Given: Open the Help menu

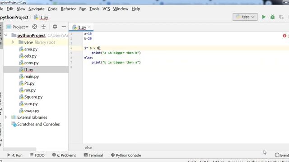Looking at the screenshot, I should tap(136, 9).
